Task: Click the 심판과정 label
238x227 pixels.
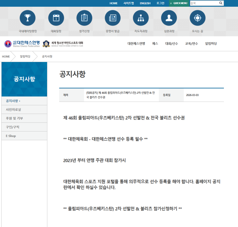Action: (169, 31)
